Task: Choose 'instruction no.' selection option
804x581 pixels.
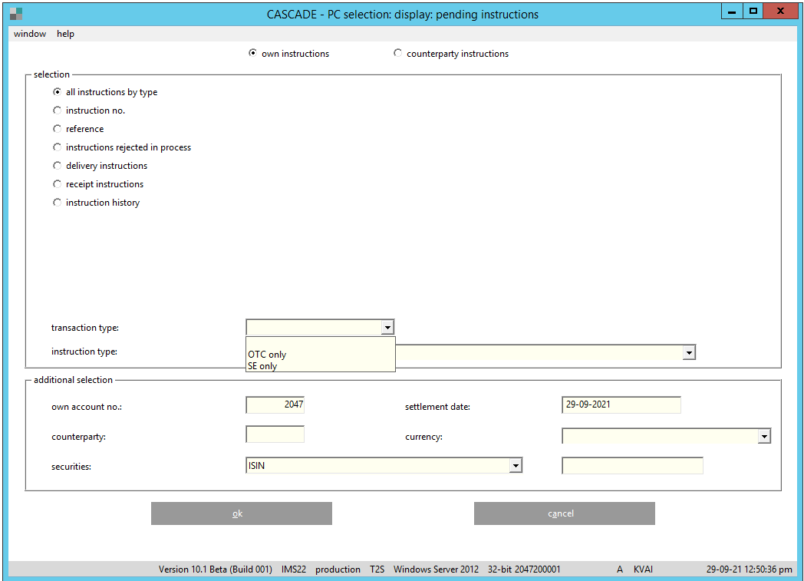Action: 58,111
